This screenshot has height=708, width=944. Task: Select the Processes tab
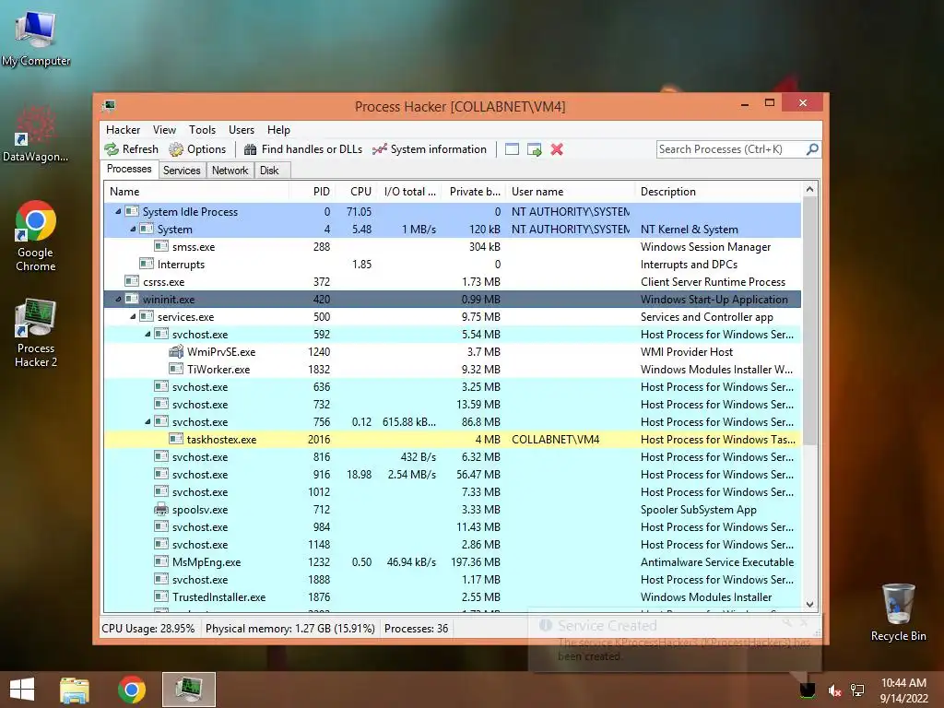pyautogui.click(x=129, y=170)
